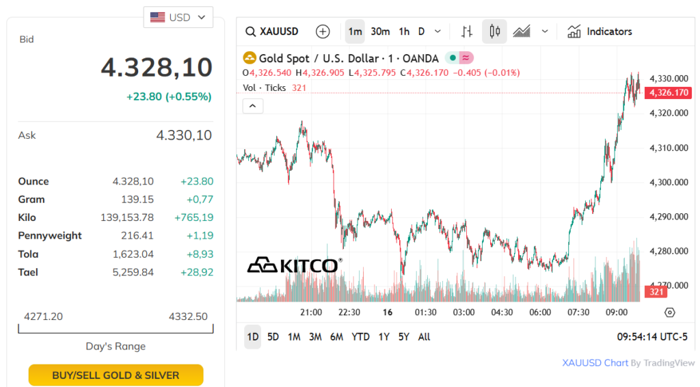Collapse the chart legend with chevron
Viewport: 700px width, 387px height.
tap(253, 105)
